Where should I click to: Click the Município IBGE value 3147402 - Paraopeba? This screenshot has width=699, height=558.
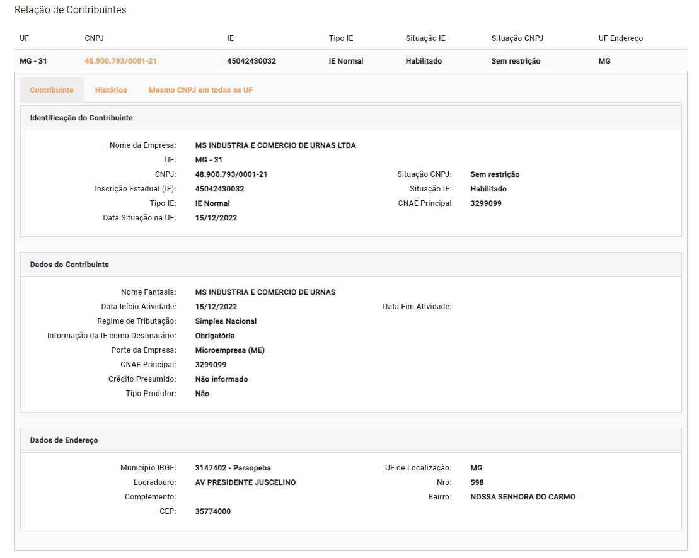pyautogui.click(x=233, y=468)
